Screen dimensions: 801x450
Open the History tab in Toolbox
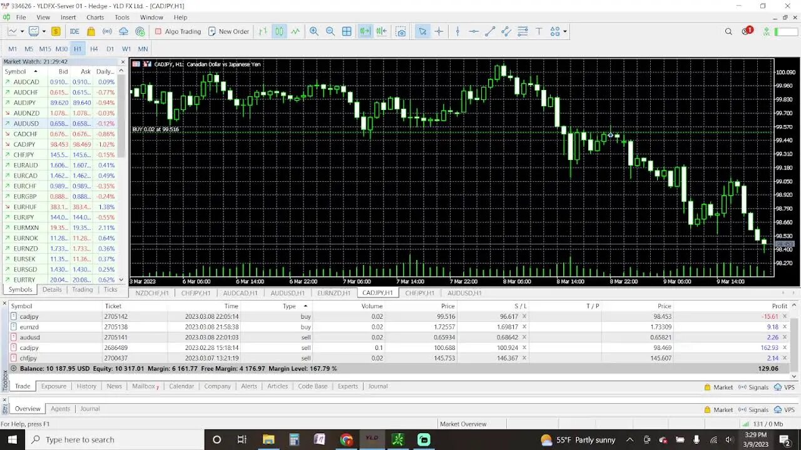(86, 386)
